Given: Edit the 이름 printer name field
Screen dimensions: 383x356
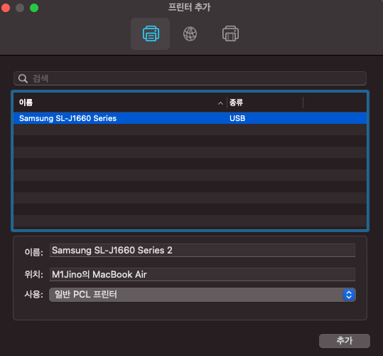Looking at the screenshot, I should pyautogui.click(x=203, y=251).
